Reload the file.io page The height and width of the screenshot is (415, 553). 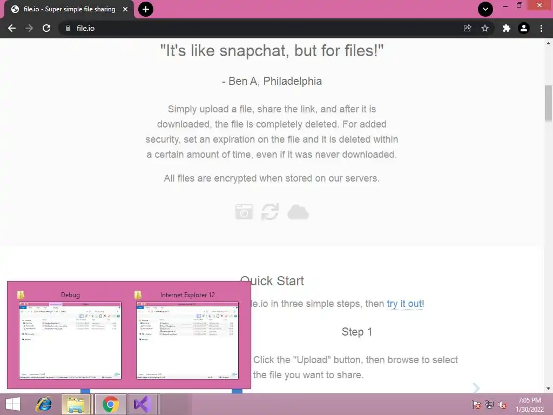(x=46, y=28)
